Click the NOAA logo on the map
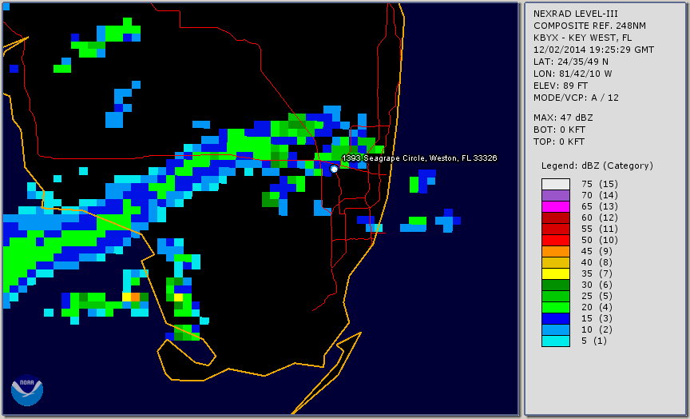690x419 pixels. pos(27,390)
